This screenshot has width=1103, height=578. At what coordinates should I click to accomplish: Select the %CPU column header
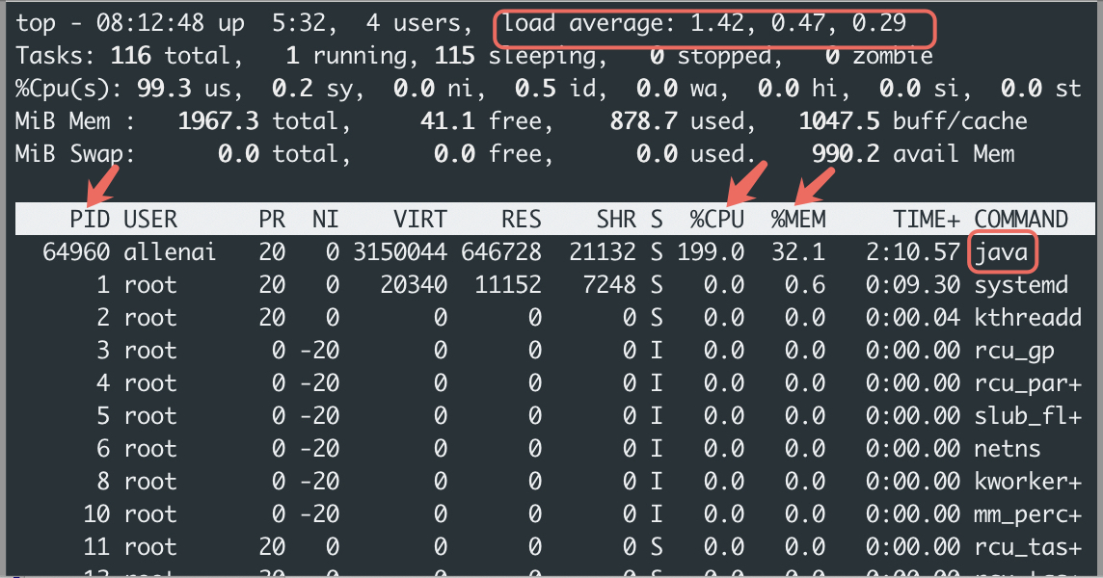tap(716, 219)
